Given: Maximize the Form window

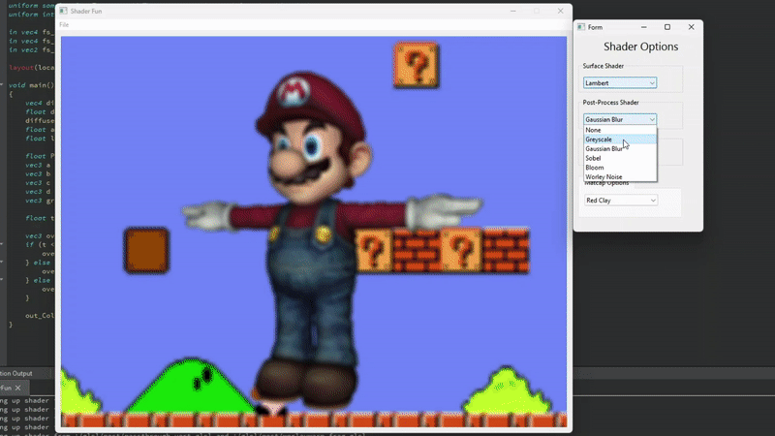Looking at the screenshot, I should (667, 27).
